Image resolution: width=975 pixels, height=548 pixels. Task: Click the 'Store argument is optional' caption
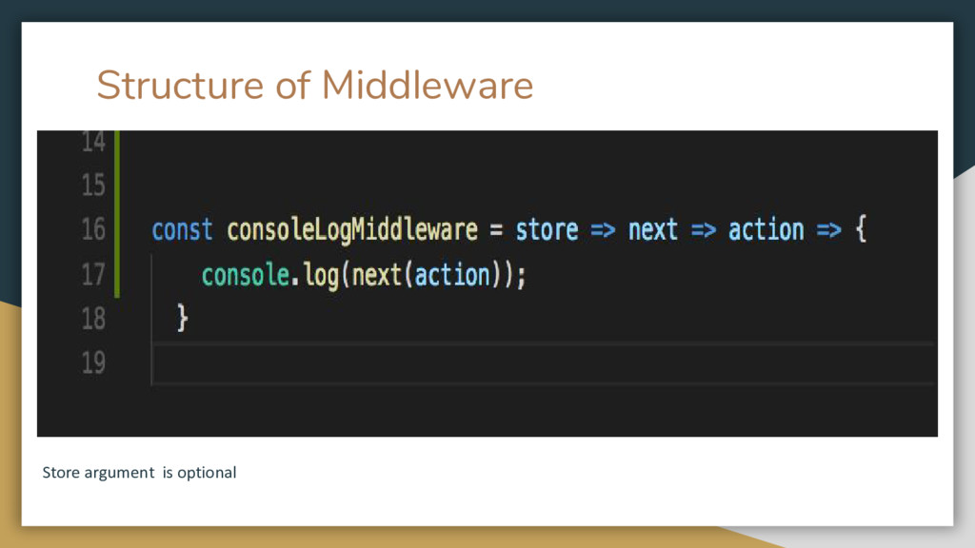[x=139, y=473]
